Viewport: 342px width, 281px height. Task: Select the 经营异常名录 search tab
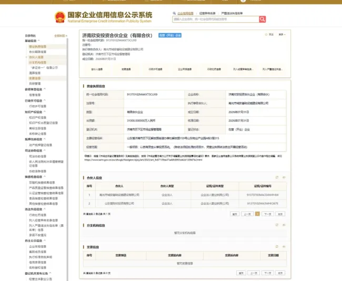point(207,13)
